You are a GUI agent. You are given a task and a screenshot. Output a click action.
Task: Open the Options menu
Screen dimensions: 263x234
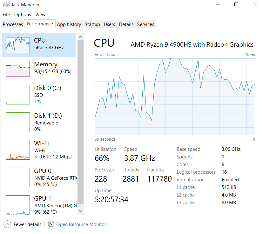pyautogui.click(x=23, y=15)
